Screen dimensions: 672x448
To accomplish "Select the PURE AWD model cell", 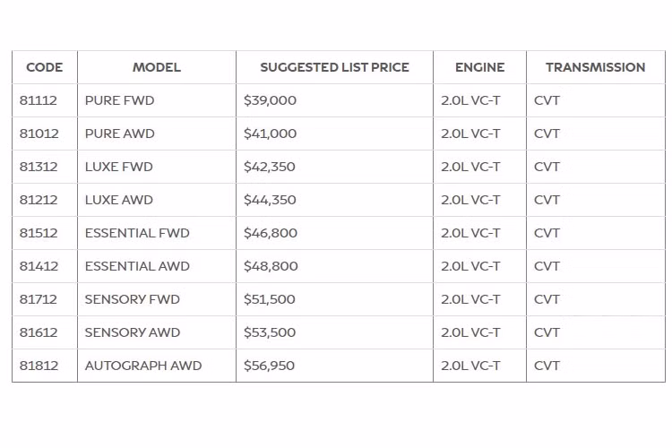I will point(120,134).
